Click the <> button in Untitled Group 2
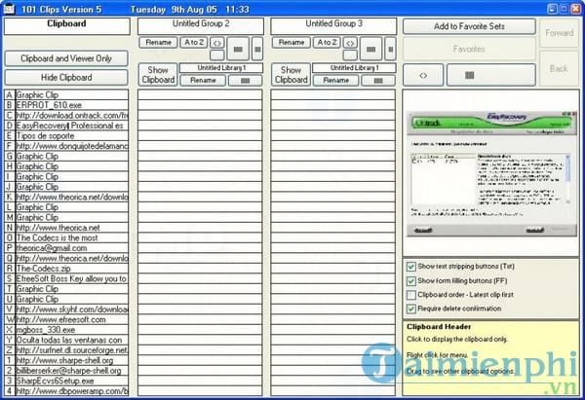The width and height of the screenshot is (585, 400). [216, 43]
